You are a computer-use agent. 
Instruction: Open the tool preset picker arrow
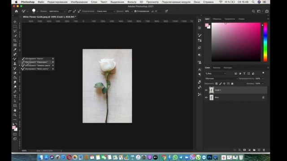(28, 11)
